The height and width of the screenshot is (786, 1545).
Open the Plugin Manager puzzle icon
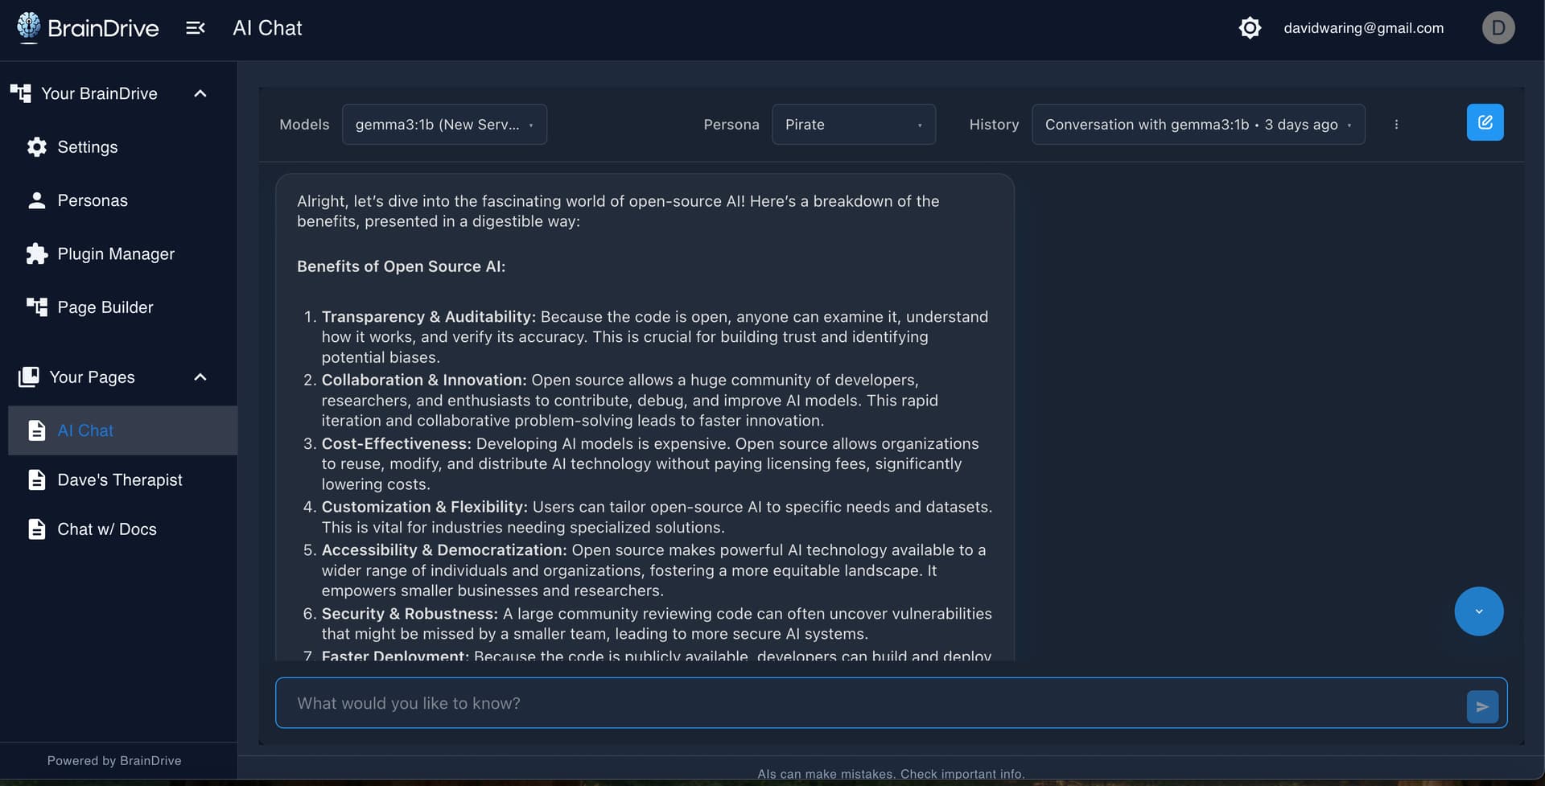click(x=37, y=254)
